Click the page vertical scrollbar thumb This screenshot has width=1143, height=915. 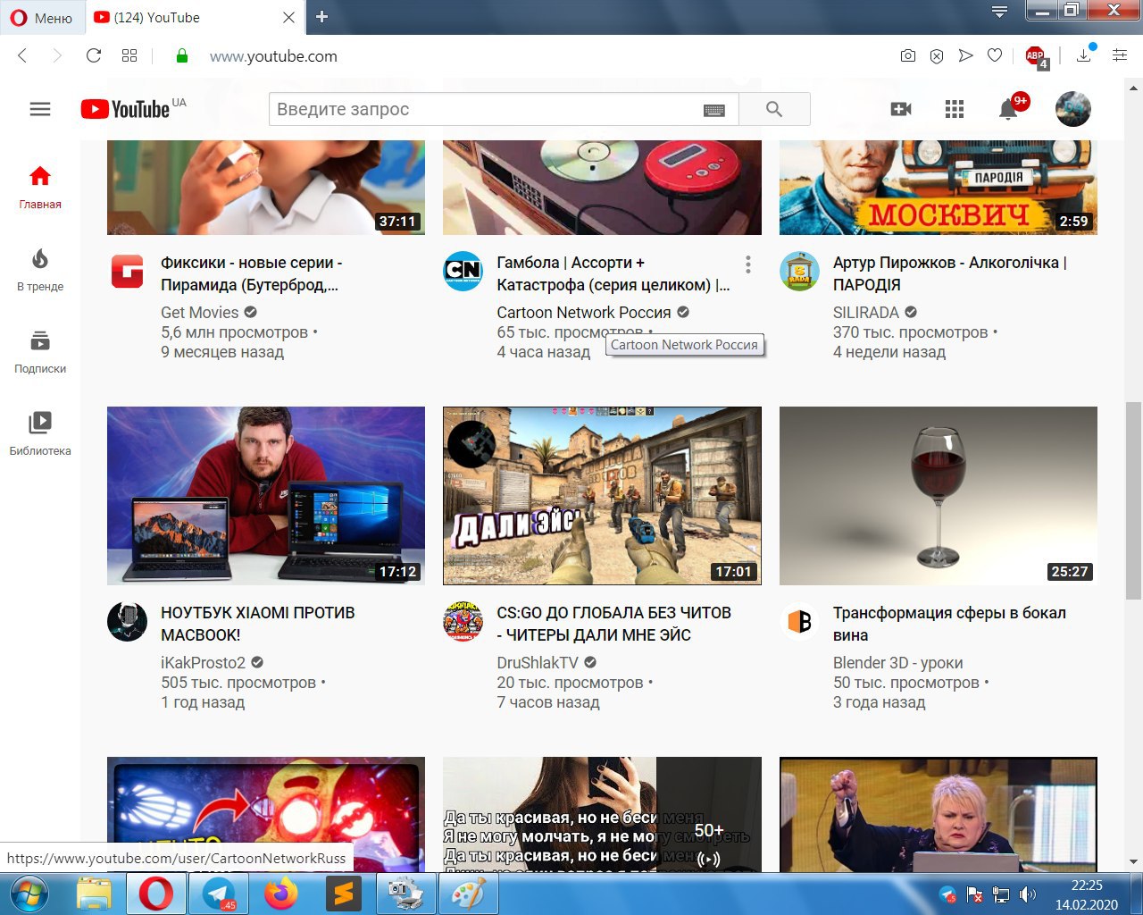[x=1133, y=500]
